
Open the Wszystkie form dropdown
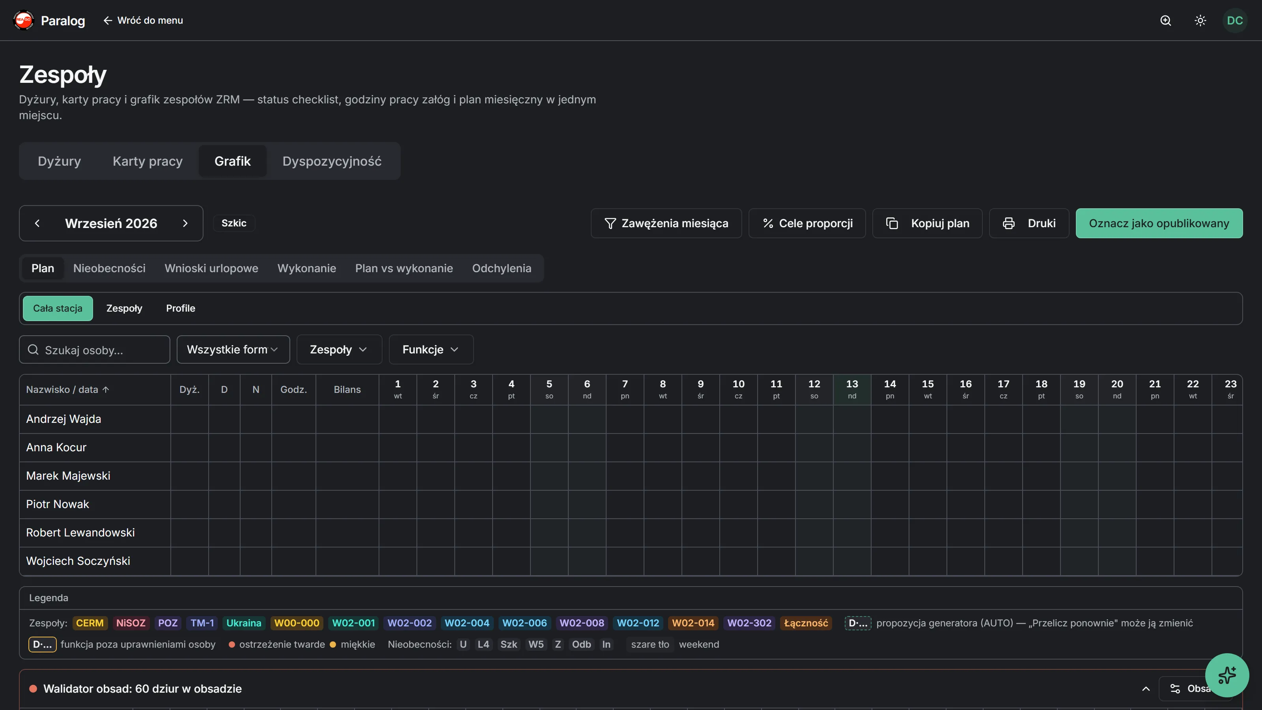pos(233,350)
